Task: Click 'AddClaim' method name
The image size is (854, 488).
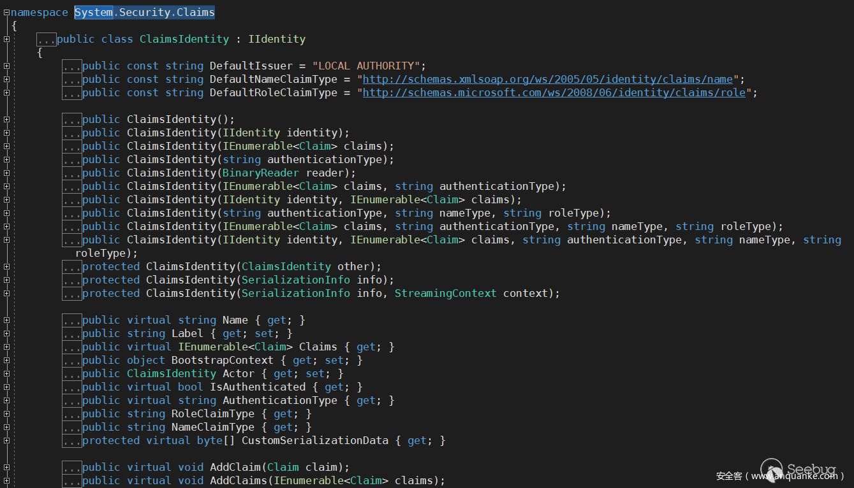Action: (x=235, y=467)
